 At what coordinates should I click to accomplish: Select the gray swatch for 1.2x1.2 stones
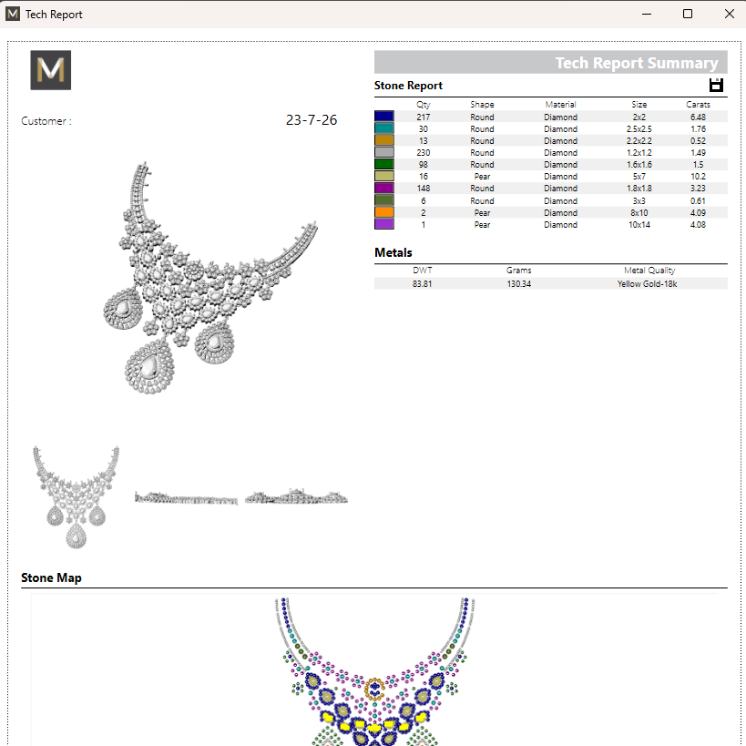(x=384, y=152)
